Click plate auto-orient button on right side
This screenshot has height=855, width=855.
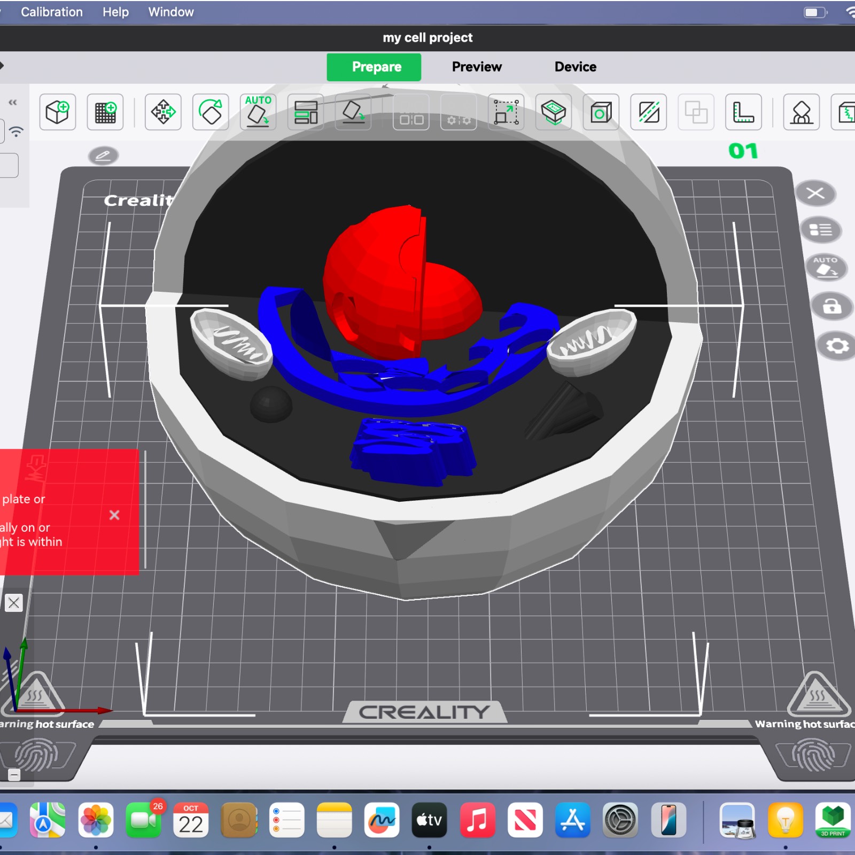(x=826, y=267)
